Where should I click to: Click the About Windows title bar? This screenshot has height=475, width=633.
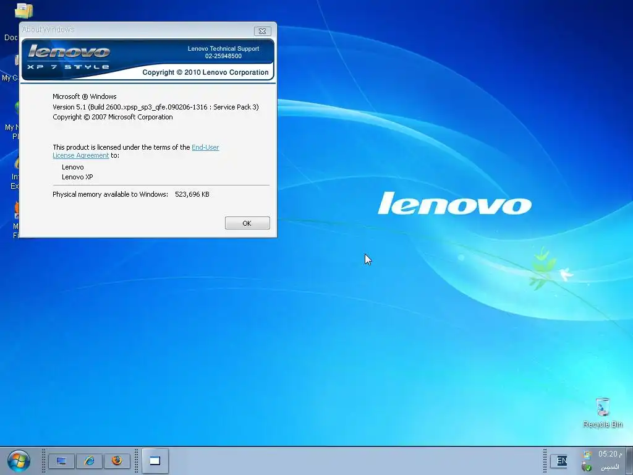pos(137,30)
